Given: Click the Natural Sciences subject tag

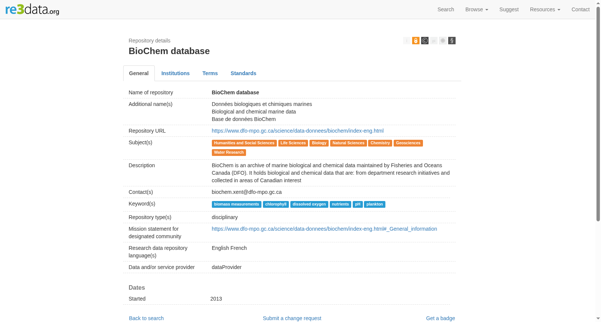Looking at the screenshot, I should 349,143.
